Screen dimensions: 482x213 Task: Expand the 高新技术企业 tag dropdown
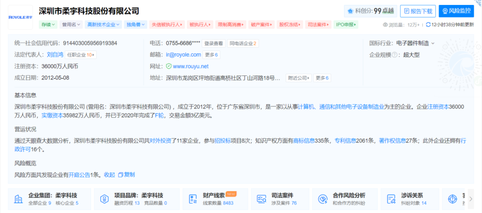tap(103, 25)
